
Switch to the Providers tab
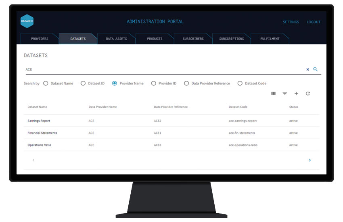tap(40, 39)
